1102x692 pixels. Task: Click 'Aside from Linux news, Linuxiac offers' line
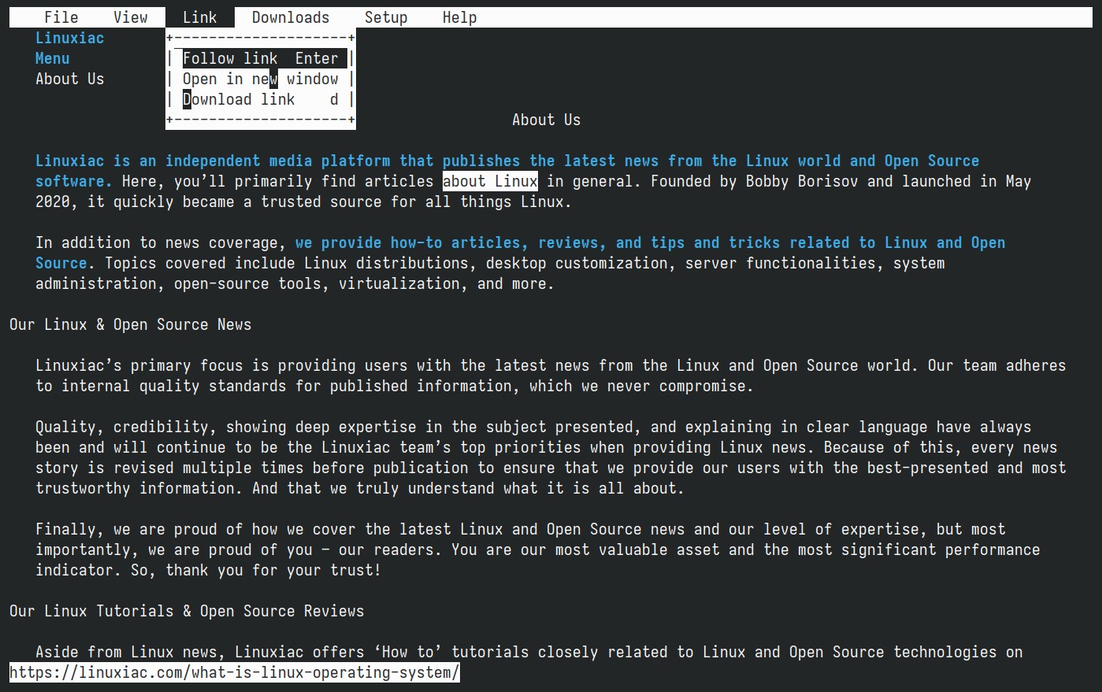(529, 652)
